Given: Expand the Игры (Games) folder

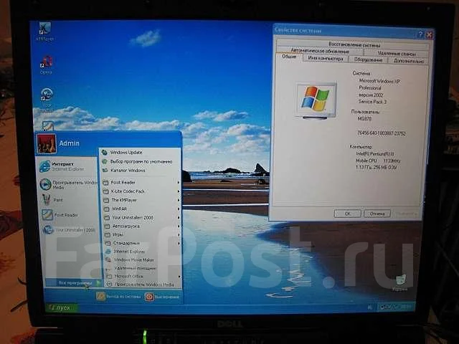Looking at the screenshot, I should (x=143, y=234).
